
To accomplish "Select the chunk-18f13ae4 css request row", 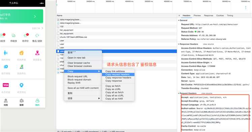I will 117,37.
